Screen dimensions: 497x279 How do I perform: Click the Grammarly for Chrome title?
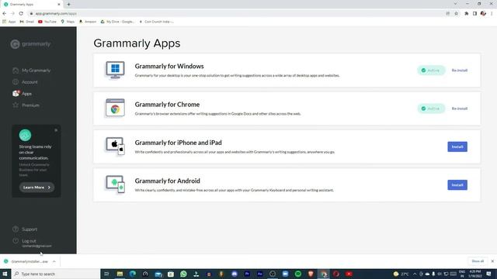click(167, 105)
